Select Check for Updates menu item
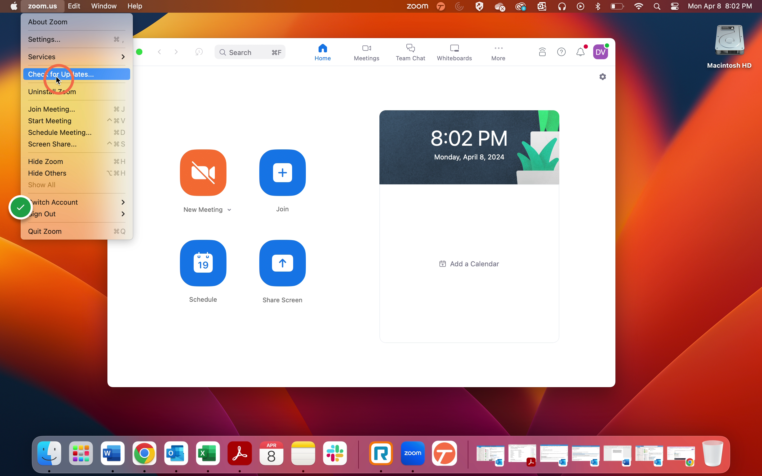This screenshot has height=476, width=762. tap(76, 74)
